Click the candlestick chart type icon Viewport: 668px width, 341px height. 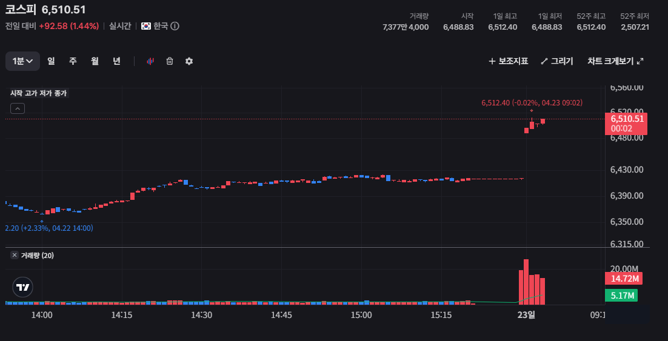click(150, 61)
